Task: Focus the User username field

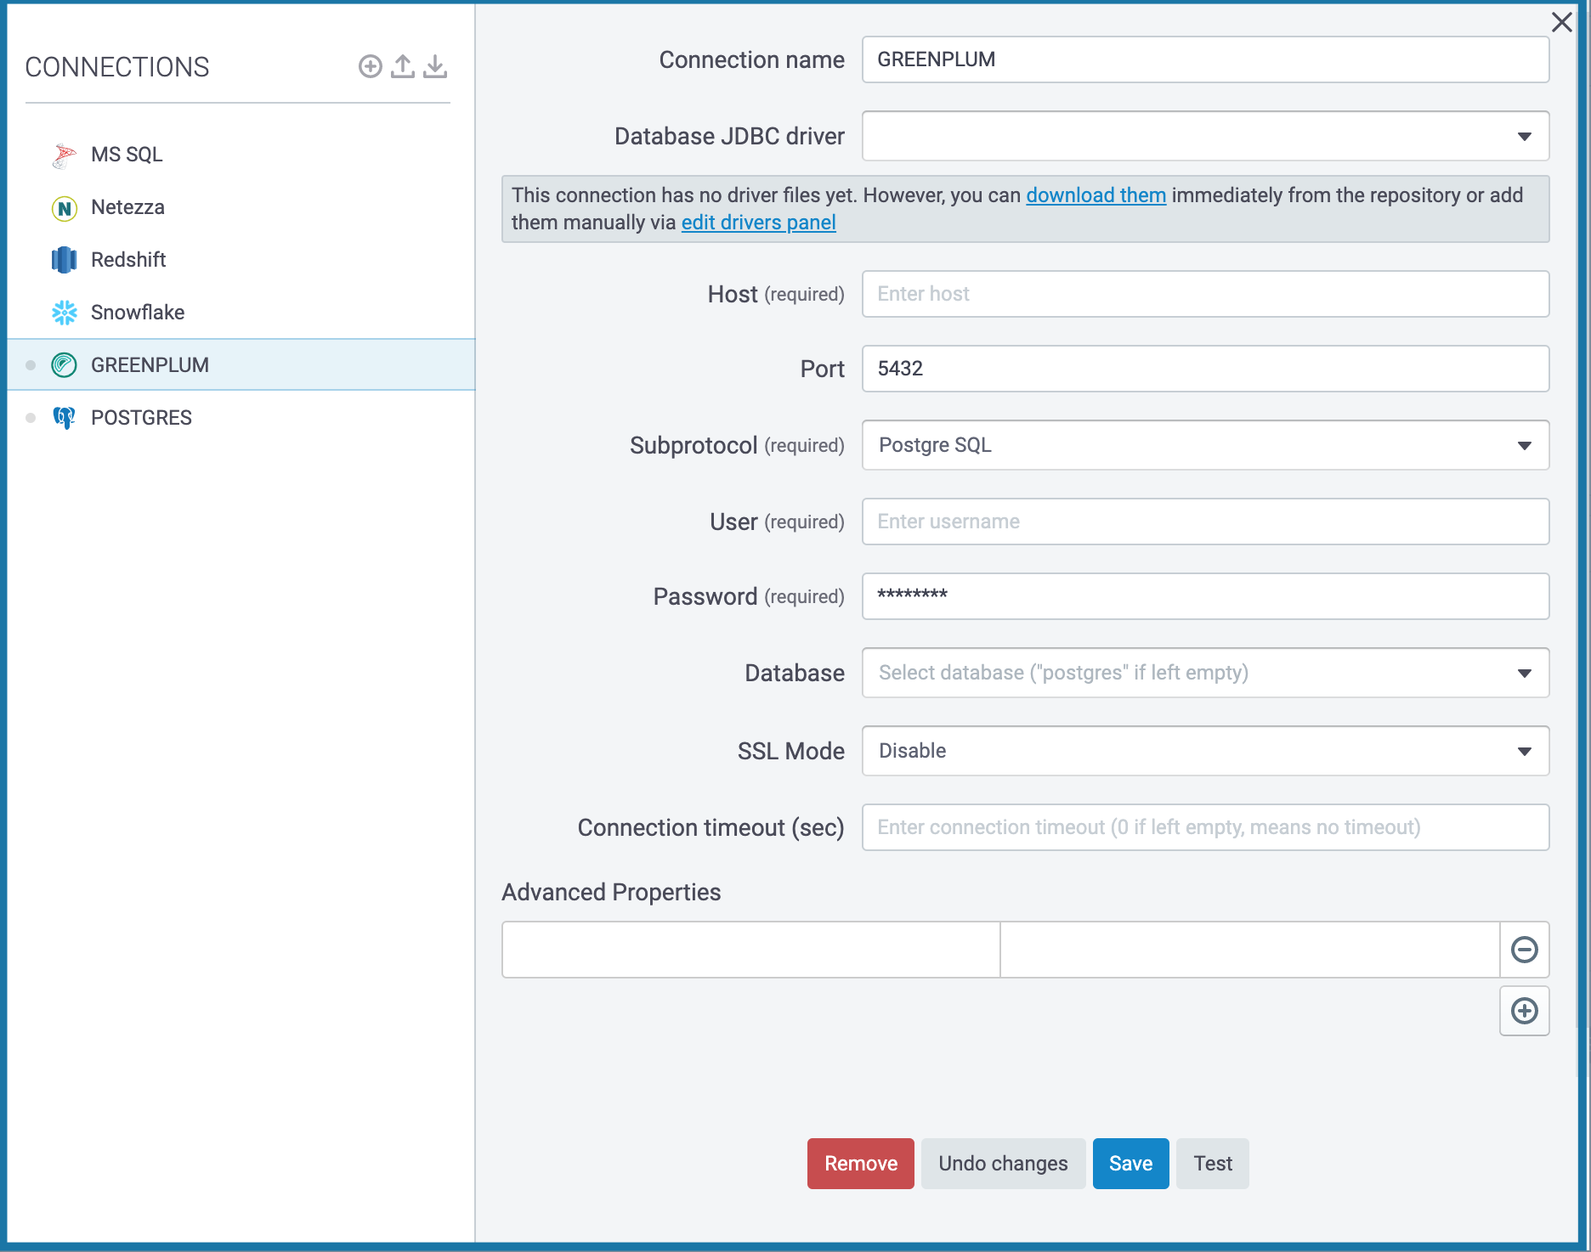Action: (x=1205, y=522)
